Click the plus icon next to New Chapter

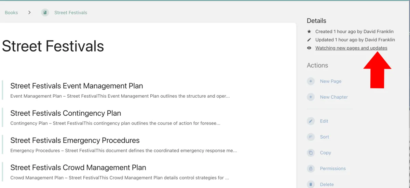click(x=311, y=97)
